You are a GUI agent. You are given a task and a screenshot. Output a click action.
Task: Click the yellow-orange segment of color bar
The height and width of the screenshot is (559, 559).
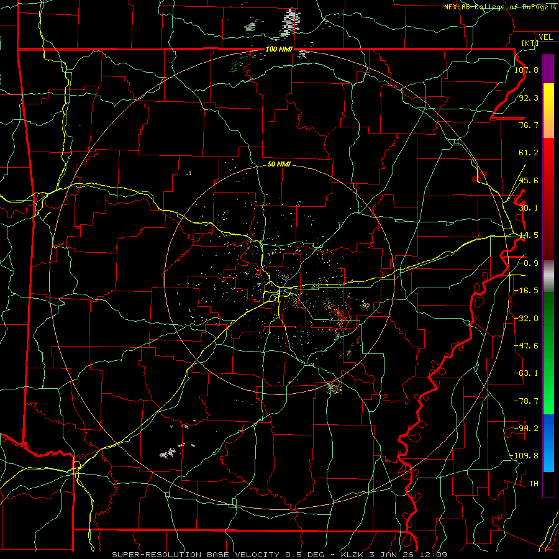pos(548,111)
